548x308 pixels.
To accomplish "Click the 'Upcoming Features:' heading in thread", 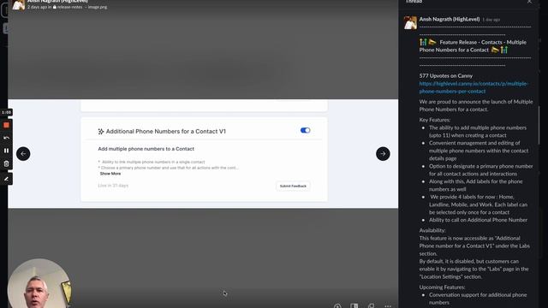I will click(x=442, y=287).
